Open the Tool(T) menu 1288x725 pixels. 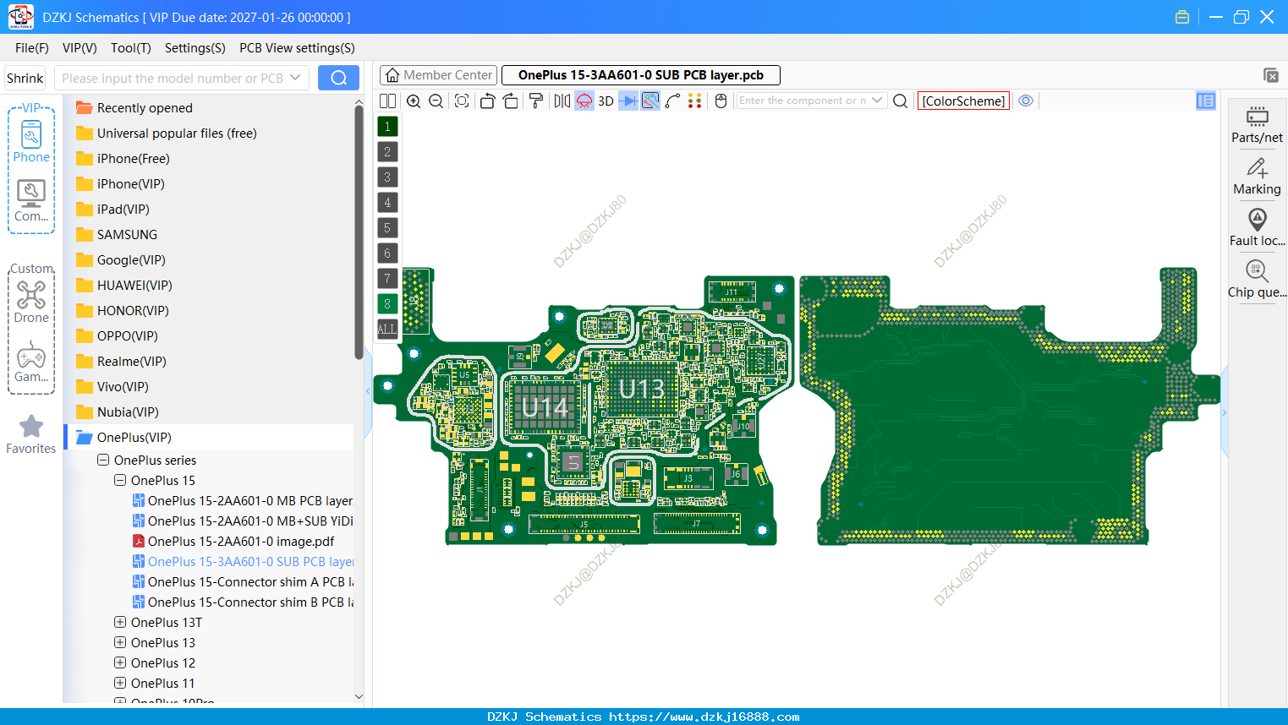131,48
